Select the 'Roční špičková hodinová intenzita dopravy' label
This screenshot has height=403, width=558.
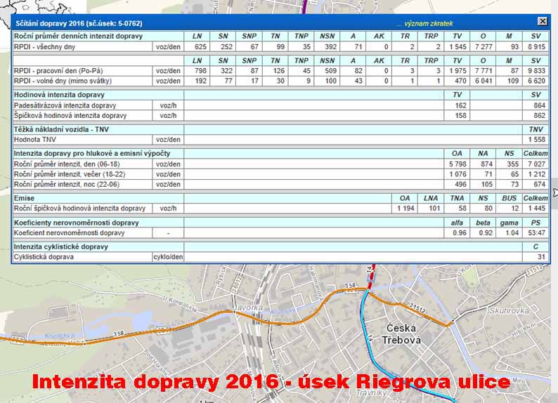tap(79, 209)
